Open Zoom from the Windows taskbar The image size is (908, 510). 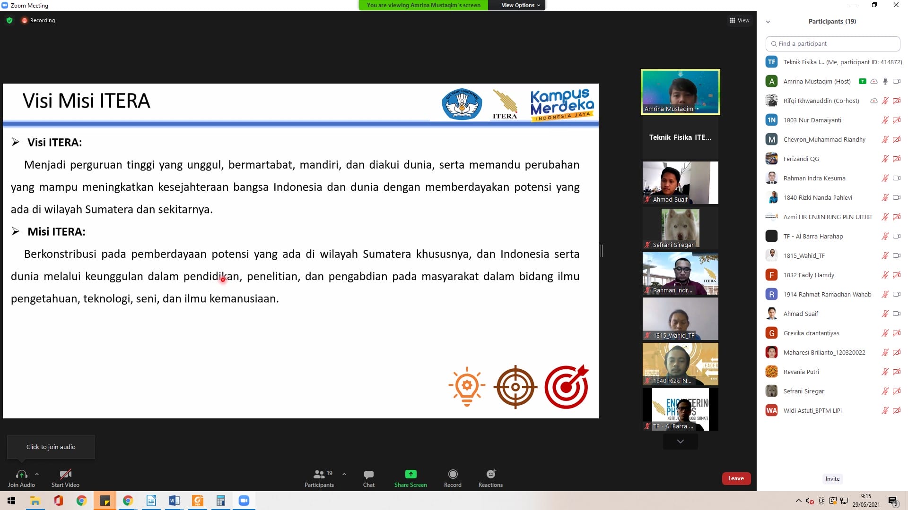click(244, 501)
